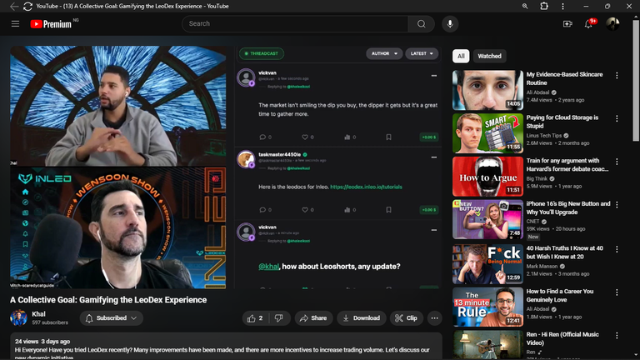
Task: Start voice search with microphone
Action: pyautogui.click(x=450, y=23)
